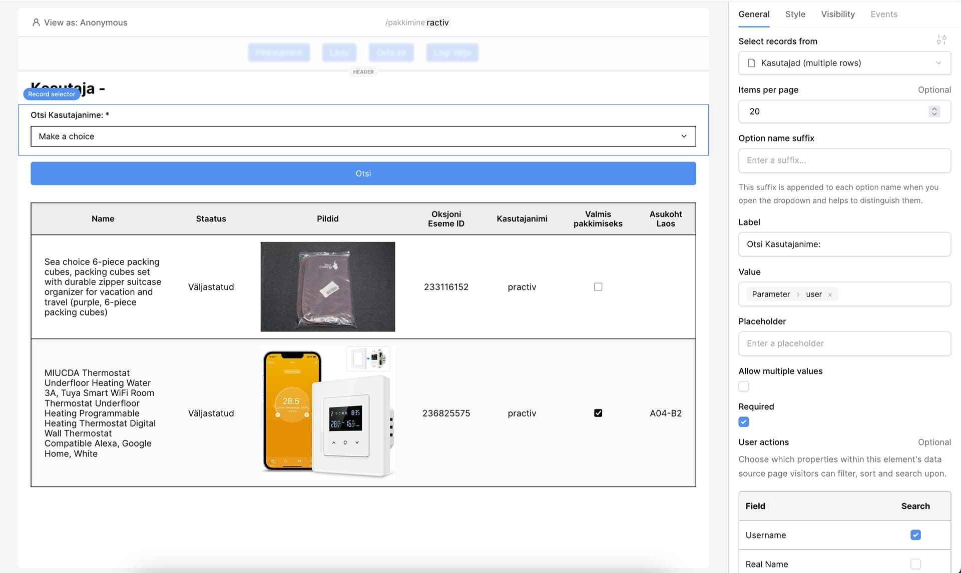The image size is (961, 573).
Task: Switch to the Style tab
Action: pos(795,14)
